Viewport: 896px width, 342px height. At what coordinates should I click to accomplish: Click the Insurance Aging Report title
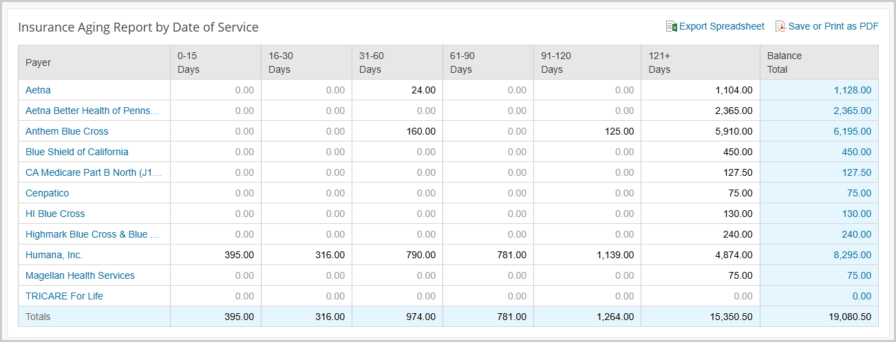[x=138, y=27]
